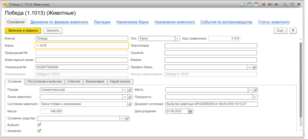Click the Ошейник input field
This screenshot has height=139, width=308.
[211, 53]
